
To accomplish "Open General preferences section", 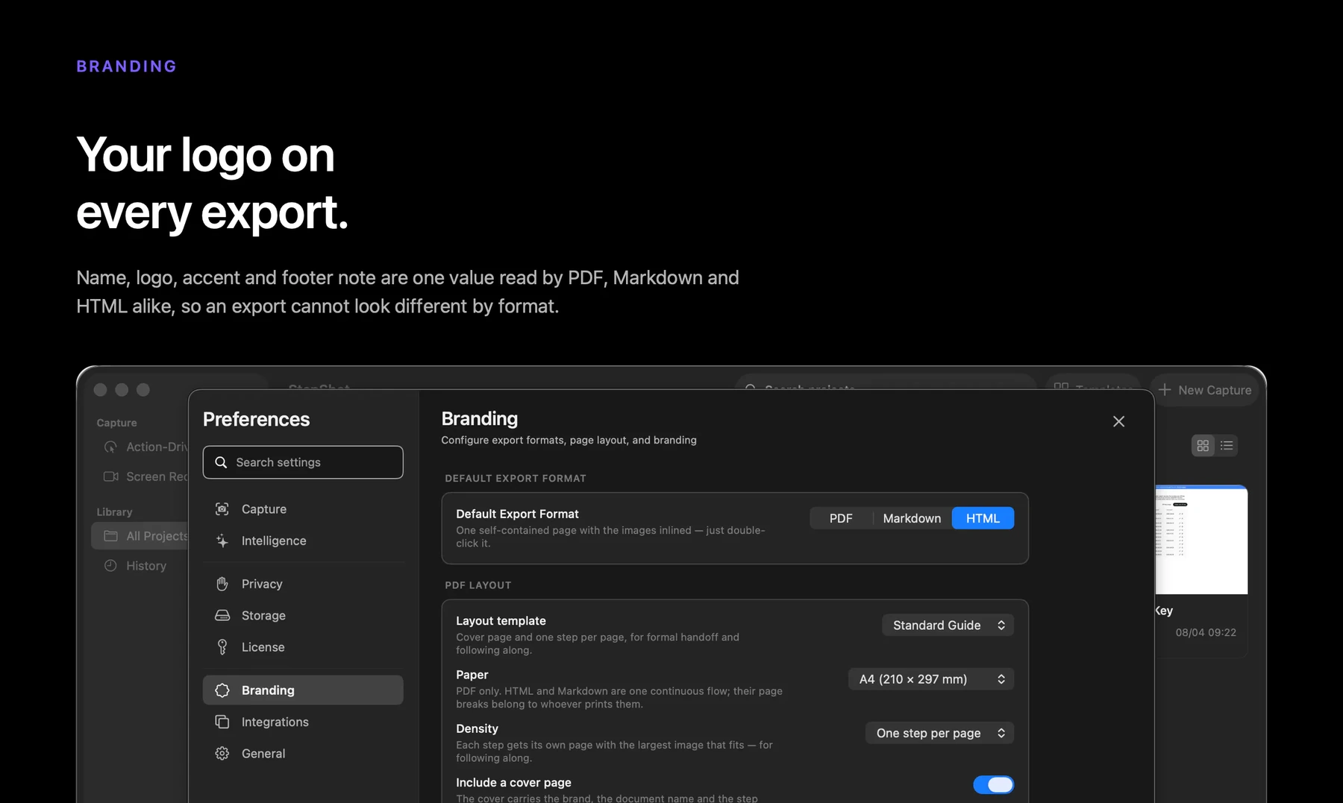I will click(302, 754).
